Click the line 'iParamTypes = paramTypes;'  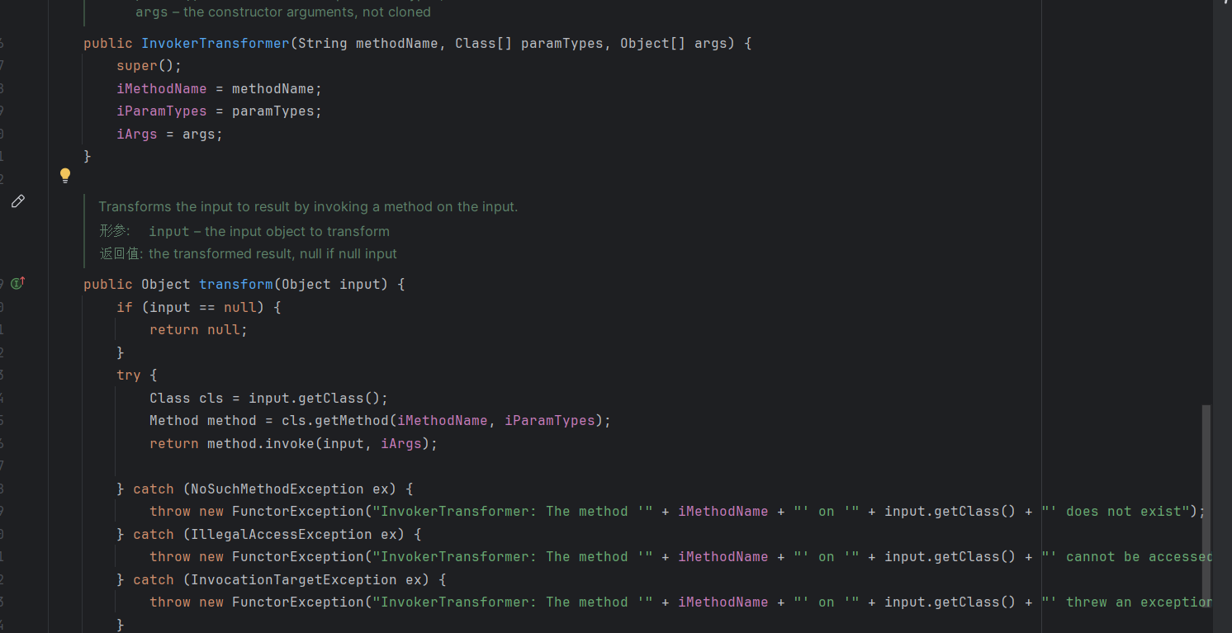coord(220,111)
